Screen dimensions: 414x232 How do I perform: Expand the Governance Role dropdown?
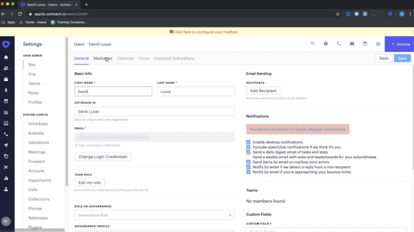coord(154,215)
